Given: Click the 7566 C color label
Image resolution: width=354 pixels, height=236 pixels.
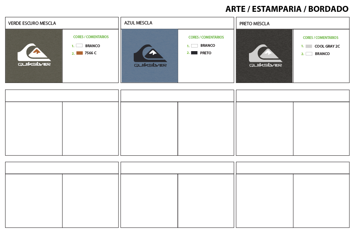Looking at the screenshot, I should tap(90, 53).
